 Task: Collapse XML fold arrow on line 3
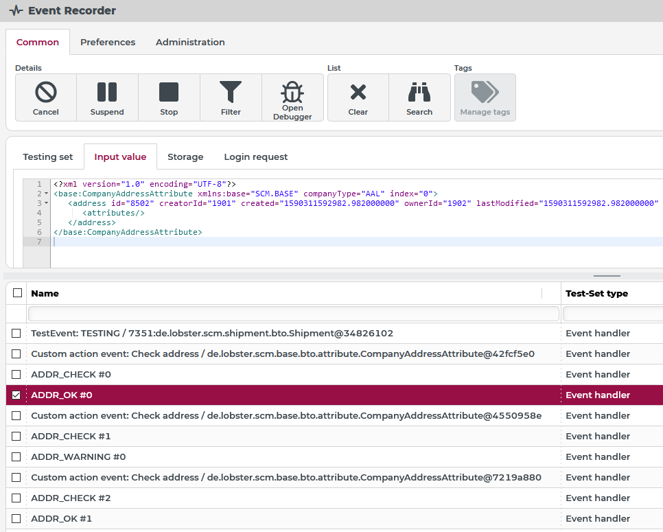(47, 203)
